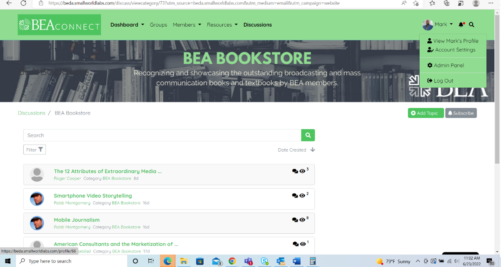Image resolution: width=501 pixels, height=267 pixels.
Task: Click the green search submit button
Action: pyautogui.click(x=308, y=135)
